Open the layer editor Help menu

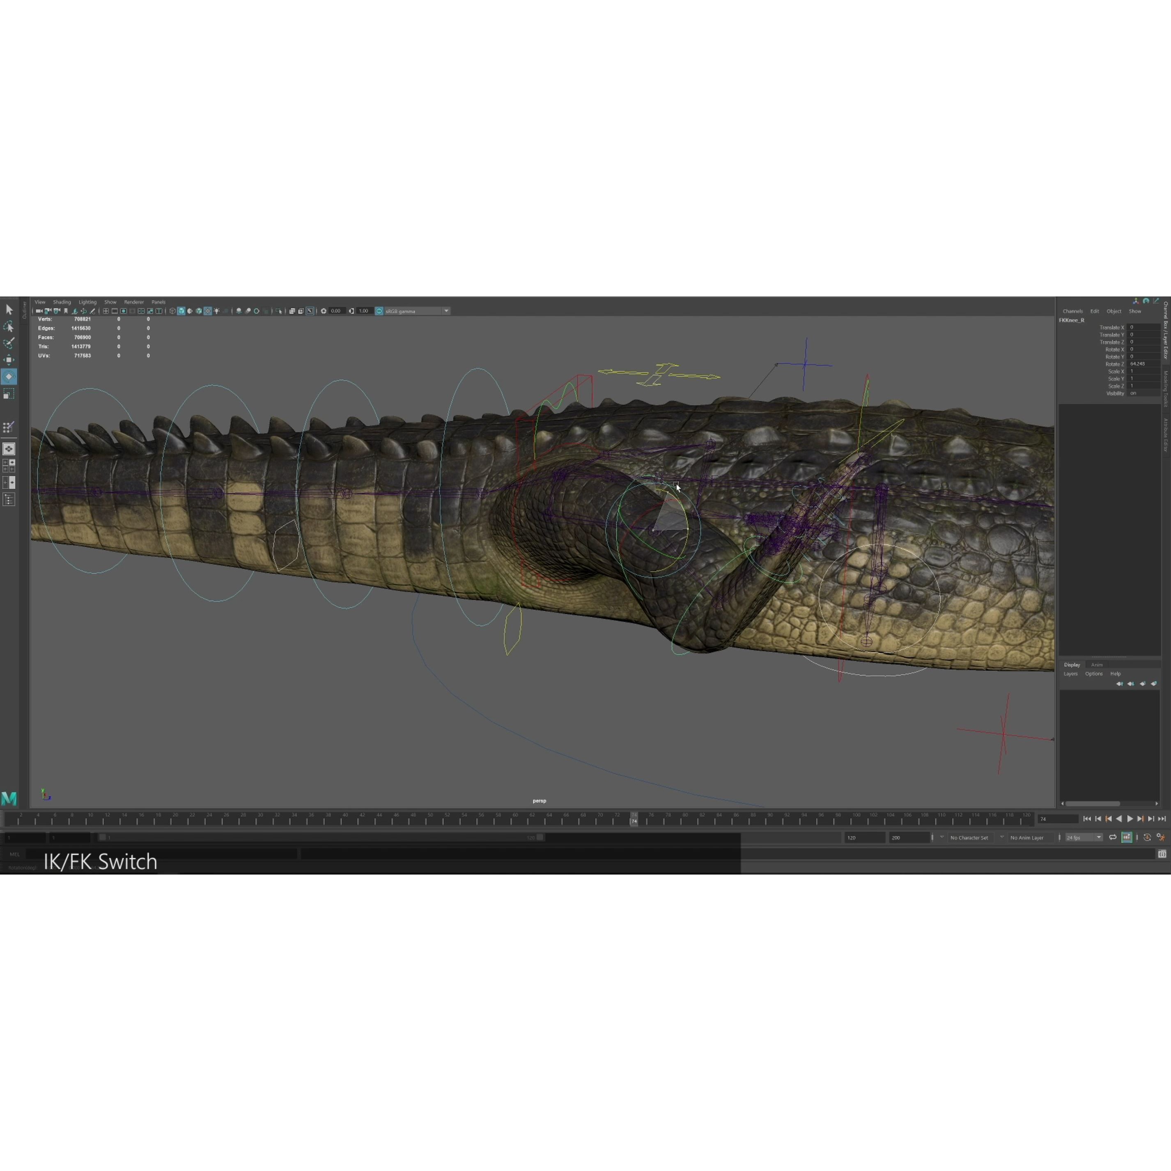click(1115, 674)
